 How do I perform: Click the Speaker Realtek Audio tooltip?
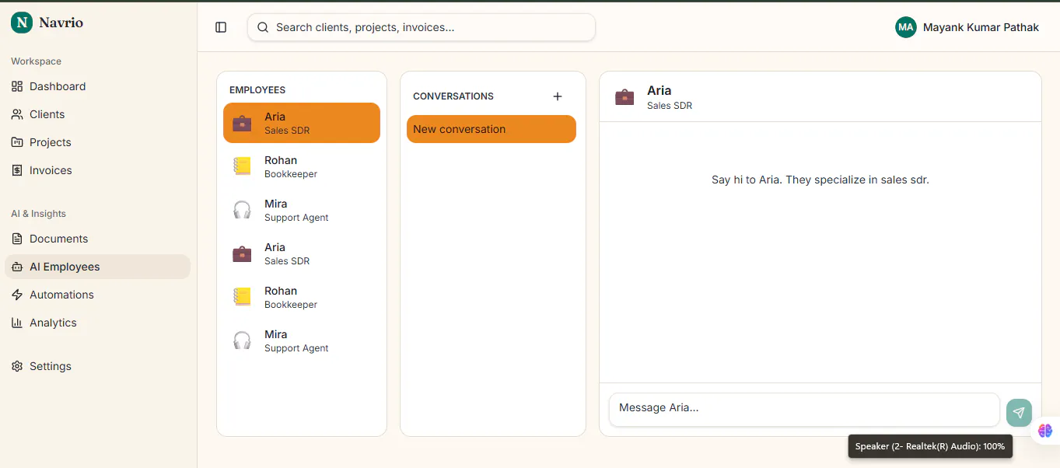[x=930, y=446]
